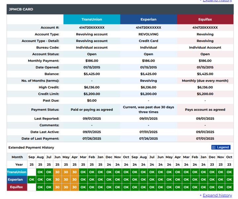Click TransUnion's Past Due $0.00 value
Image resolution: width=238 pixels, height=199 pixels.
92,100
